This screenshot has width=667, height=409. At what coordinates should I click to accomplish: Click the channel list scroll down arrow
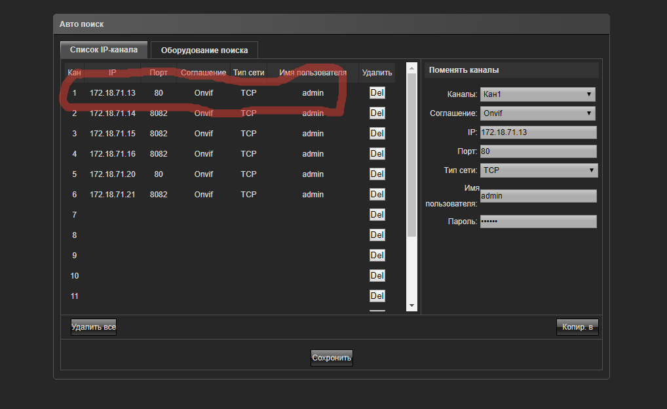pyautogui.click(x=411, y=305)
